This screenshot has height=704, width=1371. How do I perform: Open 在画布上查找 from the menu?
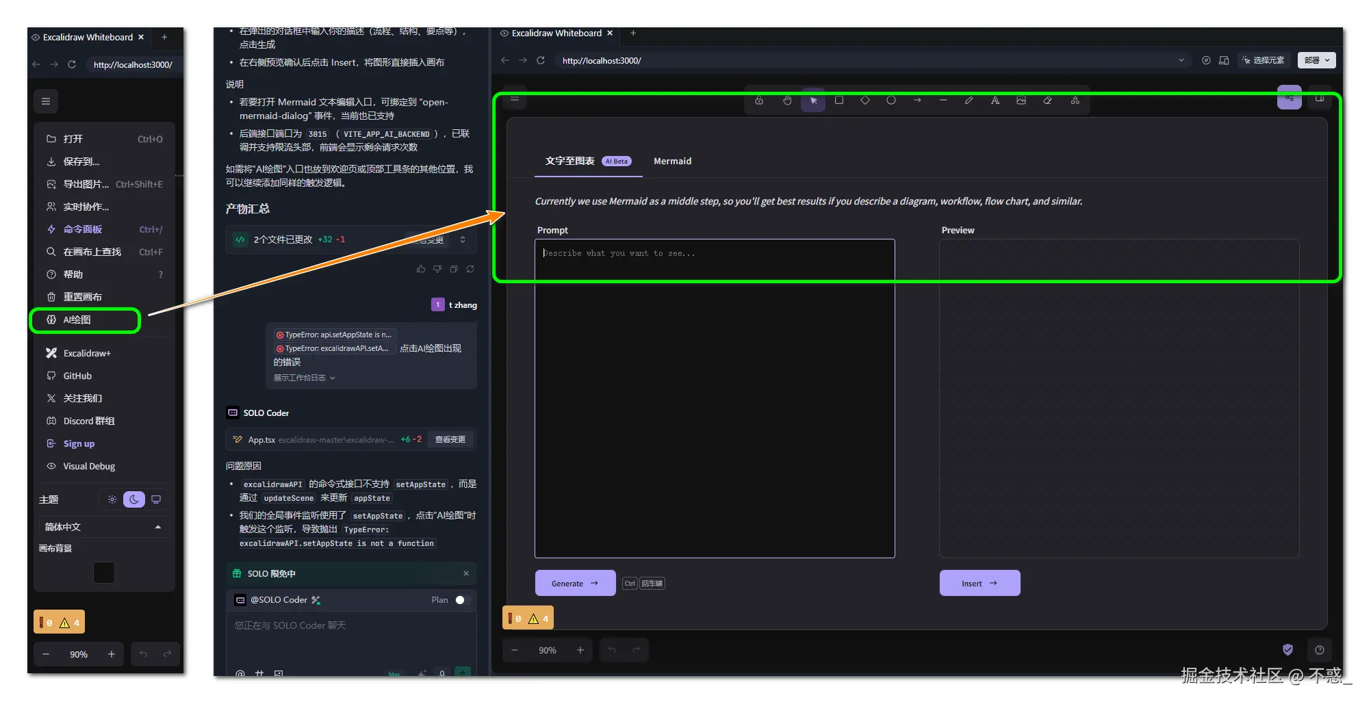click(105, 252)
